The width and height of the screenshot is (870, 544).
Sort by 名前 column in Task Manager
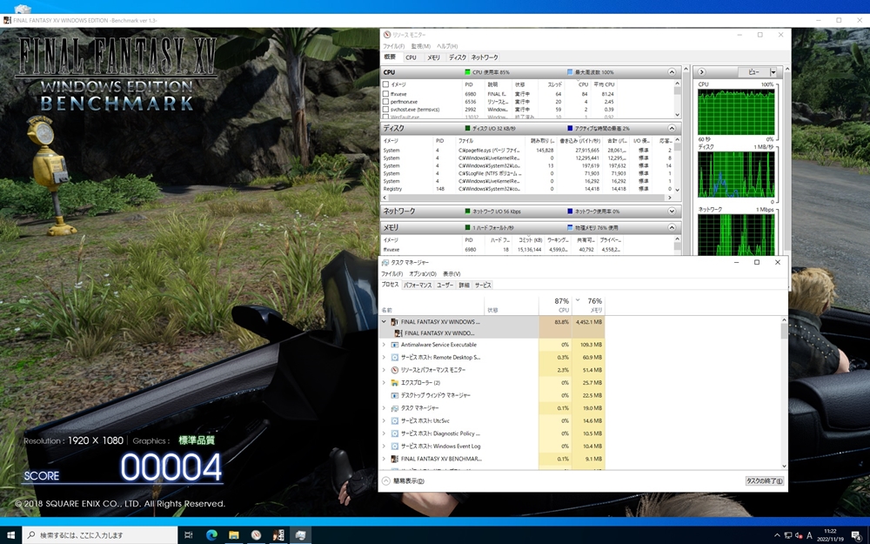coord(432,306)
